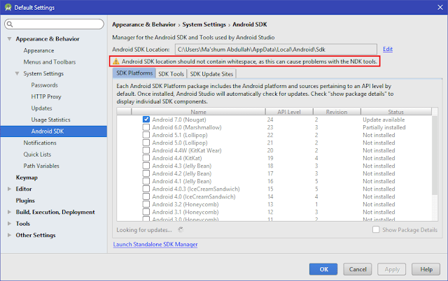Screen dimensions: 448x281
Task: Uncheck Android 7.0 (Nougat) checkbox
Action: (146, 120)
